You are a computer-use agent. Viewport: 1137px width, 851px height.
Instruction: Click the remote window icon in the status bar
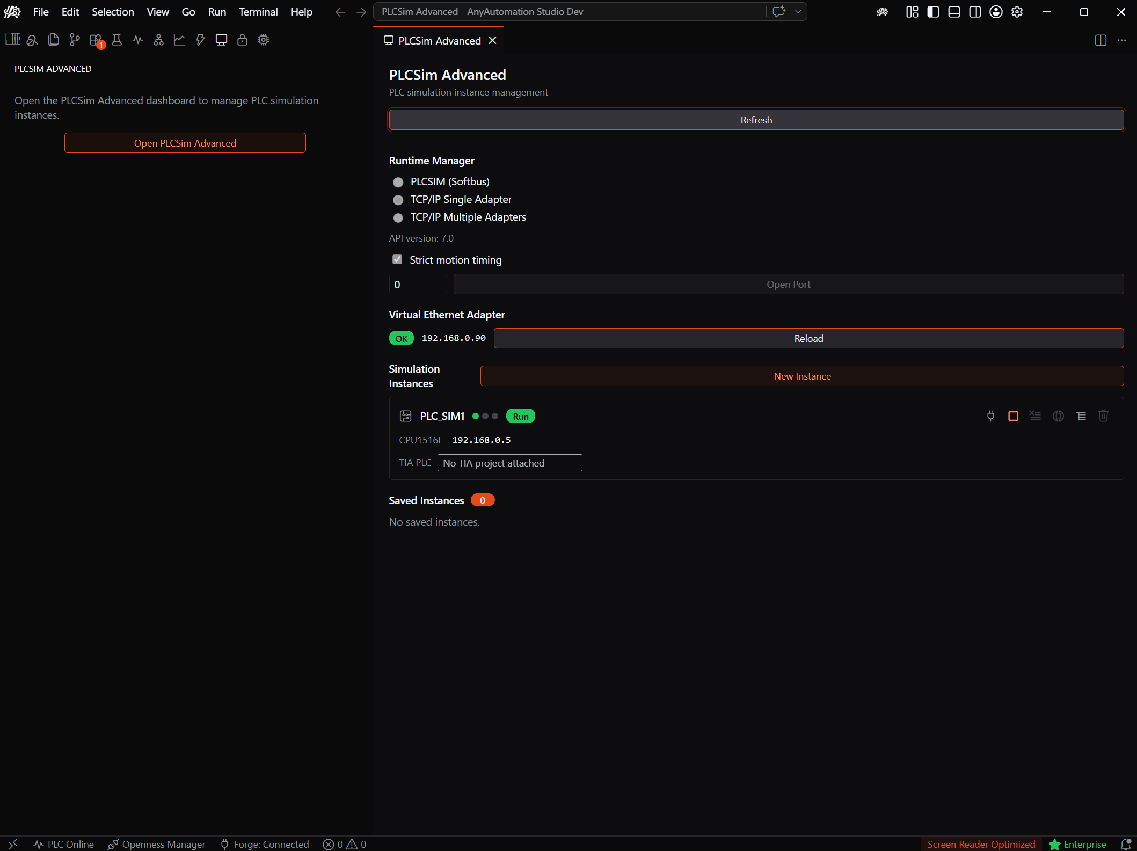(13, 844)
